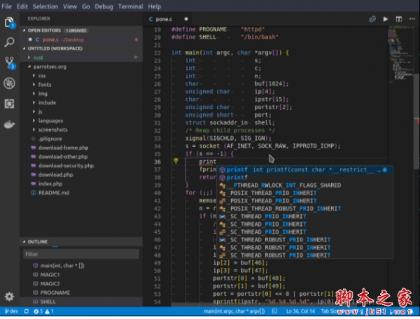Open the Go menu
Screen dimensions: 420x319
point(86,6)
